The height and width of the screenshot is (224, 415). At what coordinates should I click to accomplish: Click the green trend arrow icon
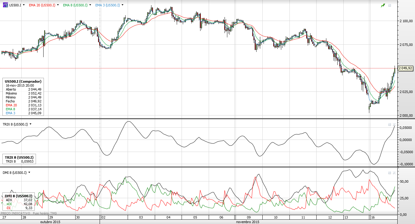(x=383, y=5)
